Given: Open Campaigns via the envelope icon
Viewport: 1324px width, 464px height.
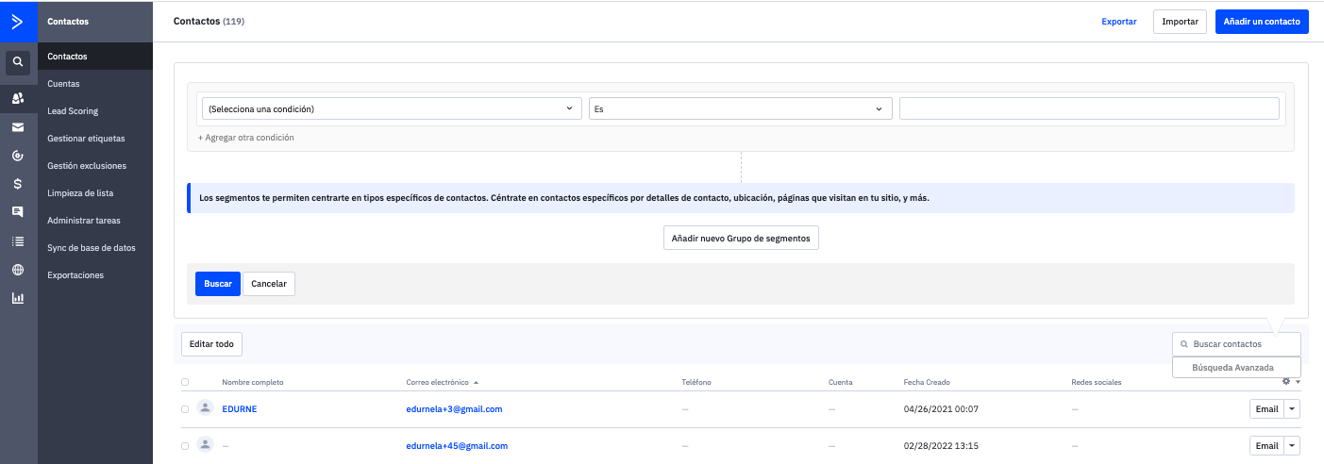Looking at the screenshot, I should pyautogui.click(x=18, y=127).
